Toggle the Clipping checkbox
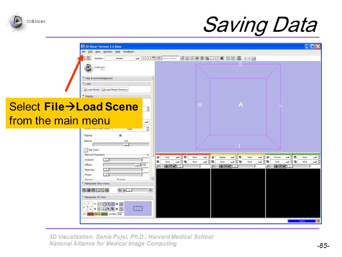This screenshot has width=342, height=257. click(120, 136)
